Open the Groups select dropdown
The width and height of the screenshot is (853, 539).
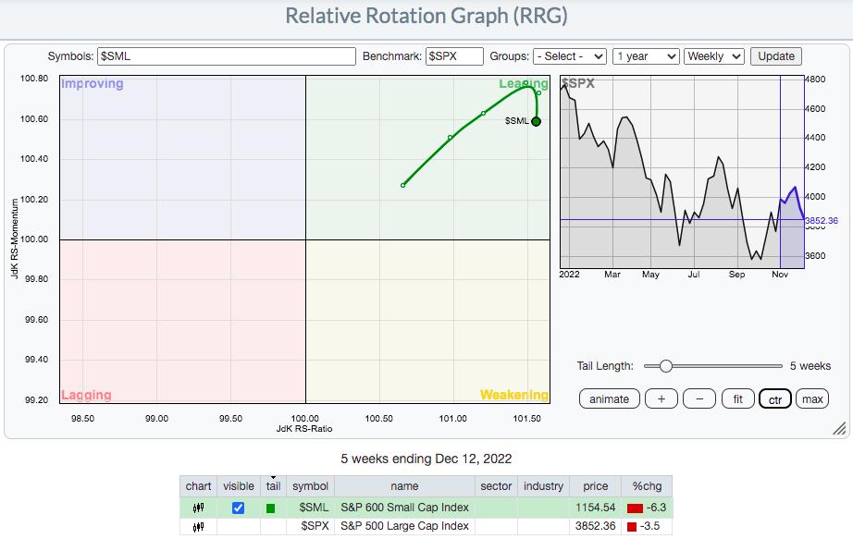(570, 56)
